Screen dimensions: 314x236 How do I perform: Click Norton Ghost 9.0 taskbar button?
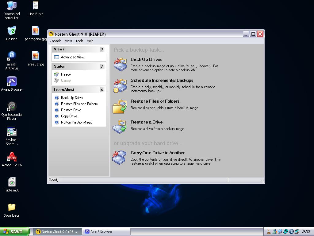(x=57, y=232)
